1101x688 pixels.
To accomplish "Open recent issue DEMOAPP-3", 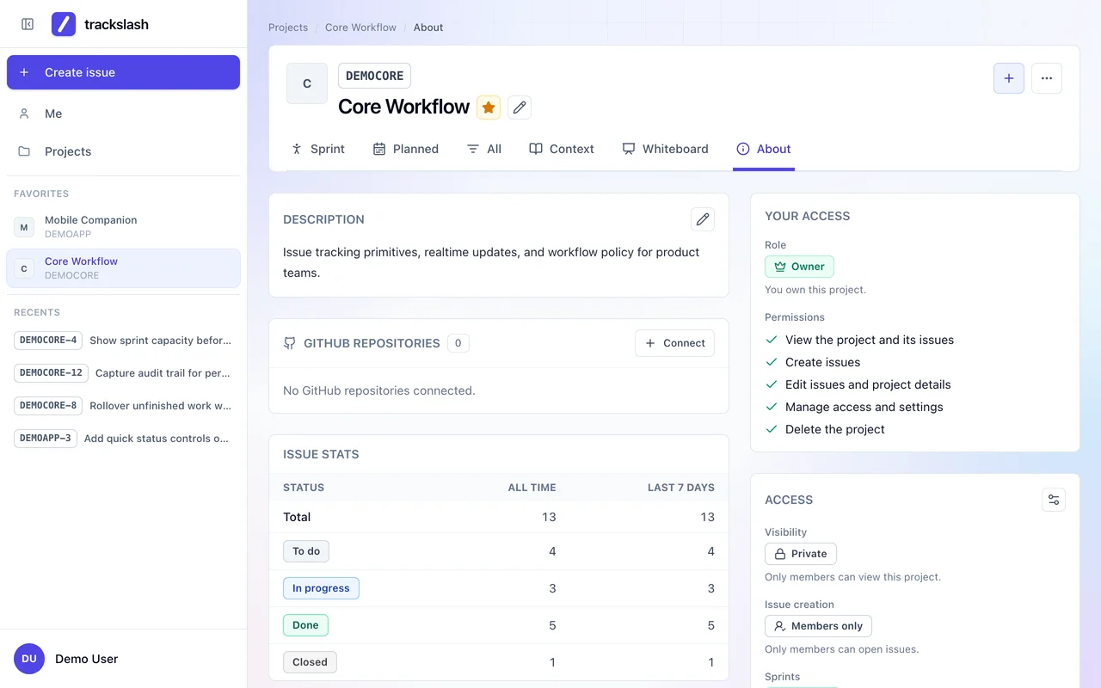I will coord(123,439).
